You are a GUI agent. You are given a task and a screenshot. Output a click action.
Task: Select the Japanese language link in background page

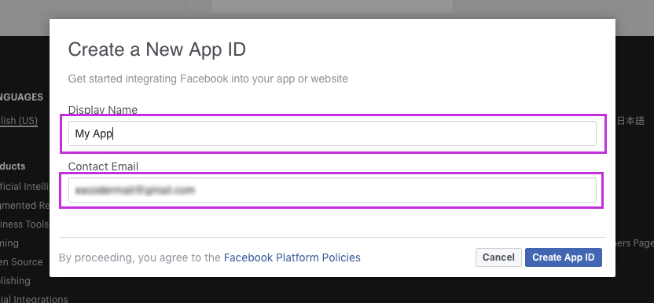point(630,121)
